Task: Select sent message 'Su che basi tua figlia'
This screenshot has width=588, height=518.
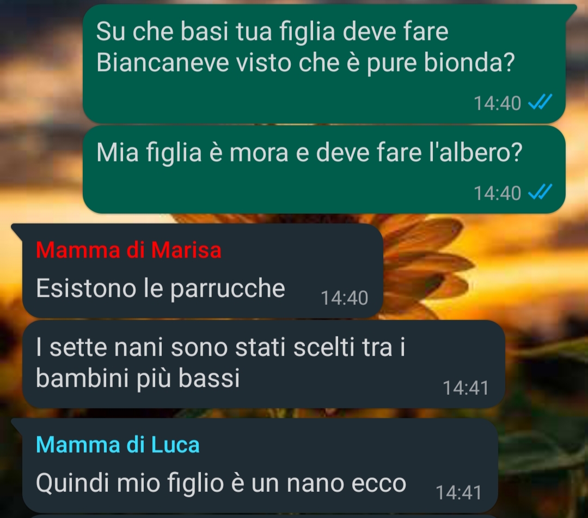Action: (324, 64)
